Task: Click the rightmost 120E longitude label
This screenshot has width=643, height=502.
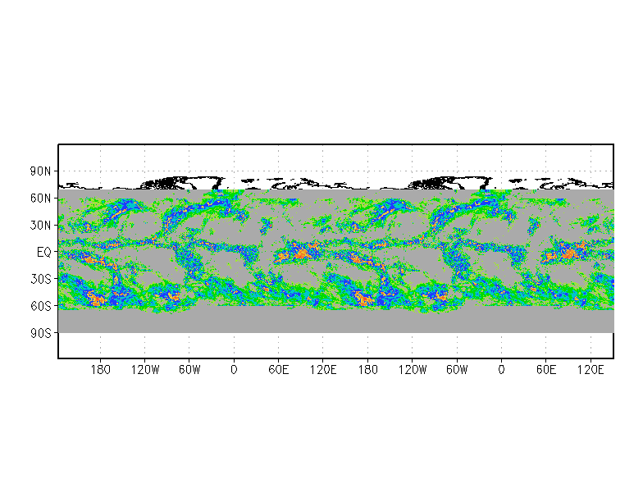Action: click(591, 370)
